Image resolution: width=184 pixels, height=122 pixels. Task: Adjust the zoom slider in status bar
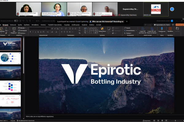(x=175, y=120)
